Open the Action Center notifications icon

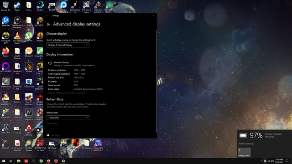pyautogui.click(x=287, y=161)
